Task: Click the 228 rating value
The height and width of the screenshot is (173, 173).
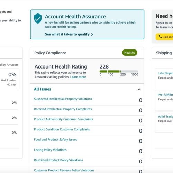Action: tap(104, 66)
